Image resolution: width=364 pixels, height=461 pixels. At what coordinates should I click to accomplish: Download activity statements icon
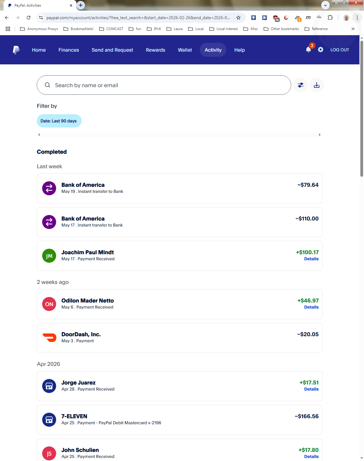(317, 85)
